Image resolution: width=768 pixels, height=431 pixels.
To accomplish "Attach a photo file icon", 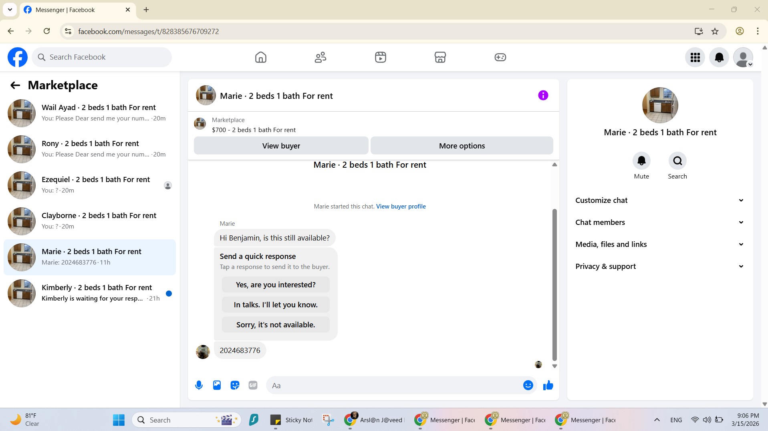I will point(217,385).
